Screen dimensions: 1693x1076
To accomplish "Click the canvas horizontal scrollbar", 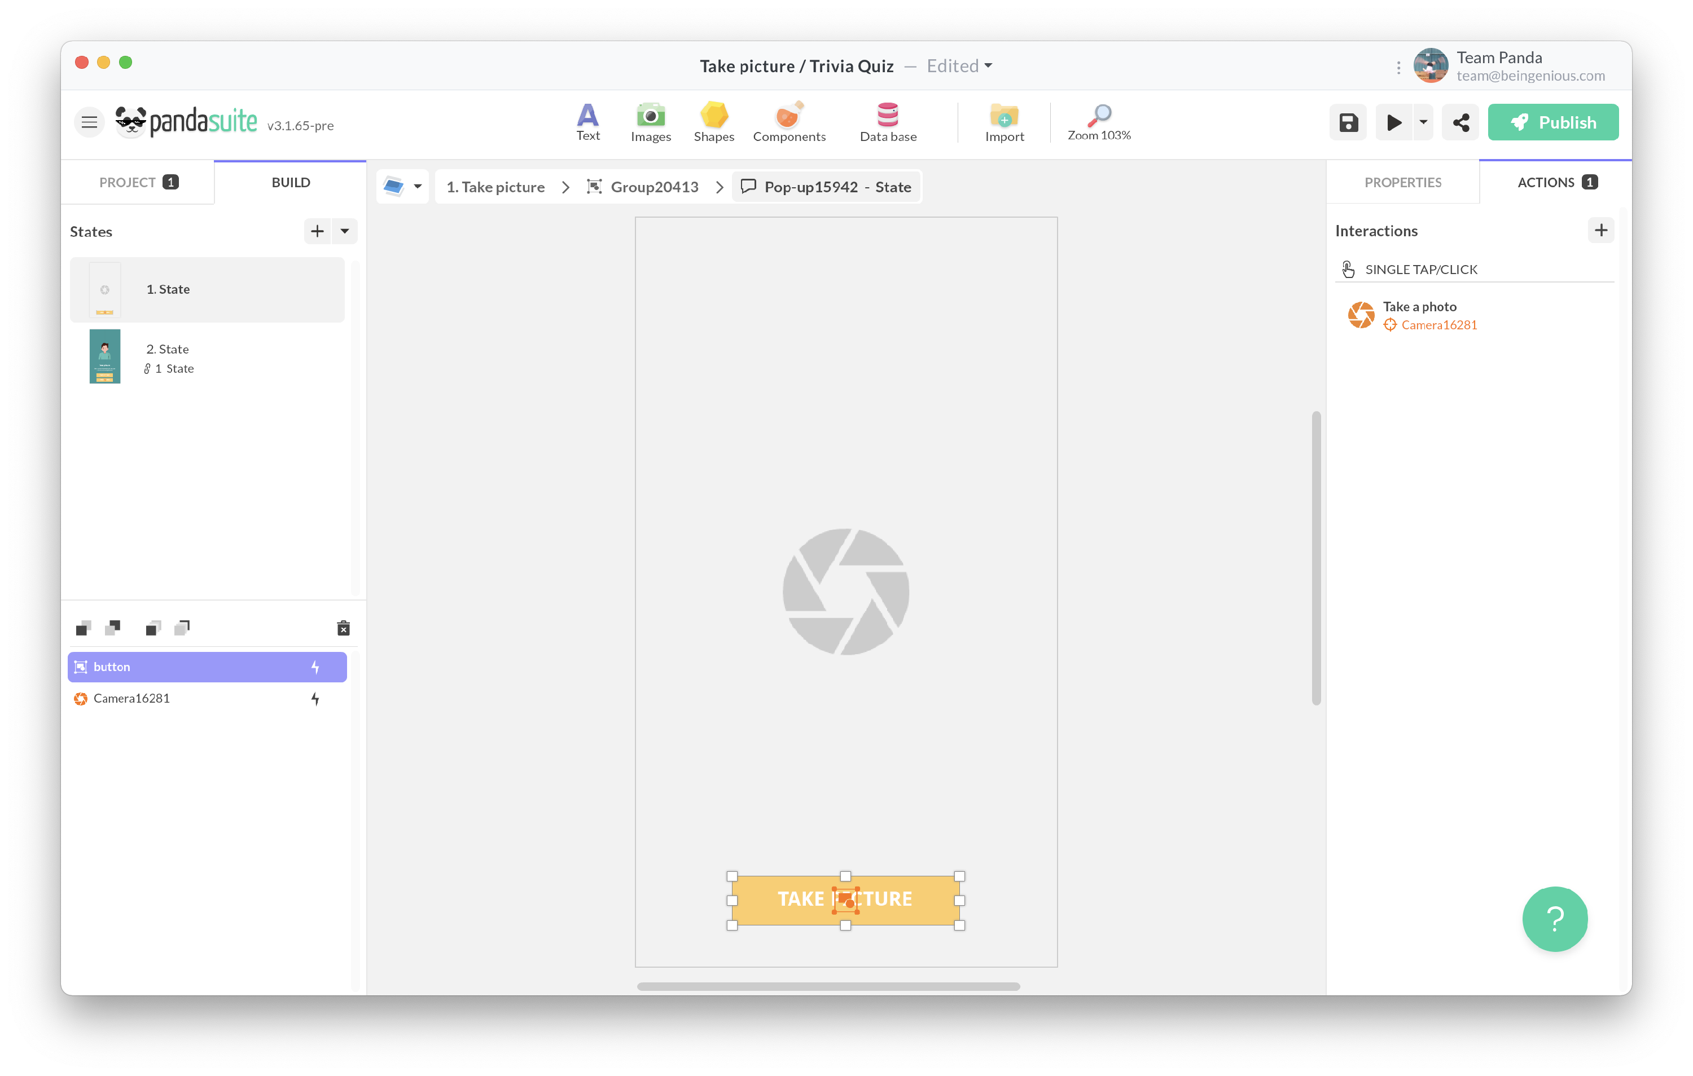I will 828,987.
